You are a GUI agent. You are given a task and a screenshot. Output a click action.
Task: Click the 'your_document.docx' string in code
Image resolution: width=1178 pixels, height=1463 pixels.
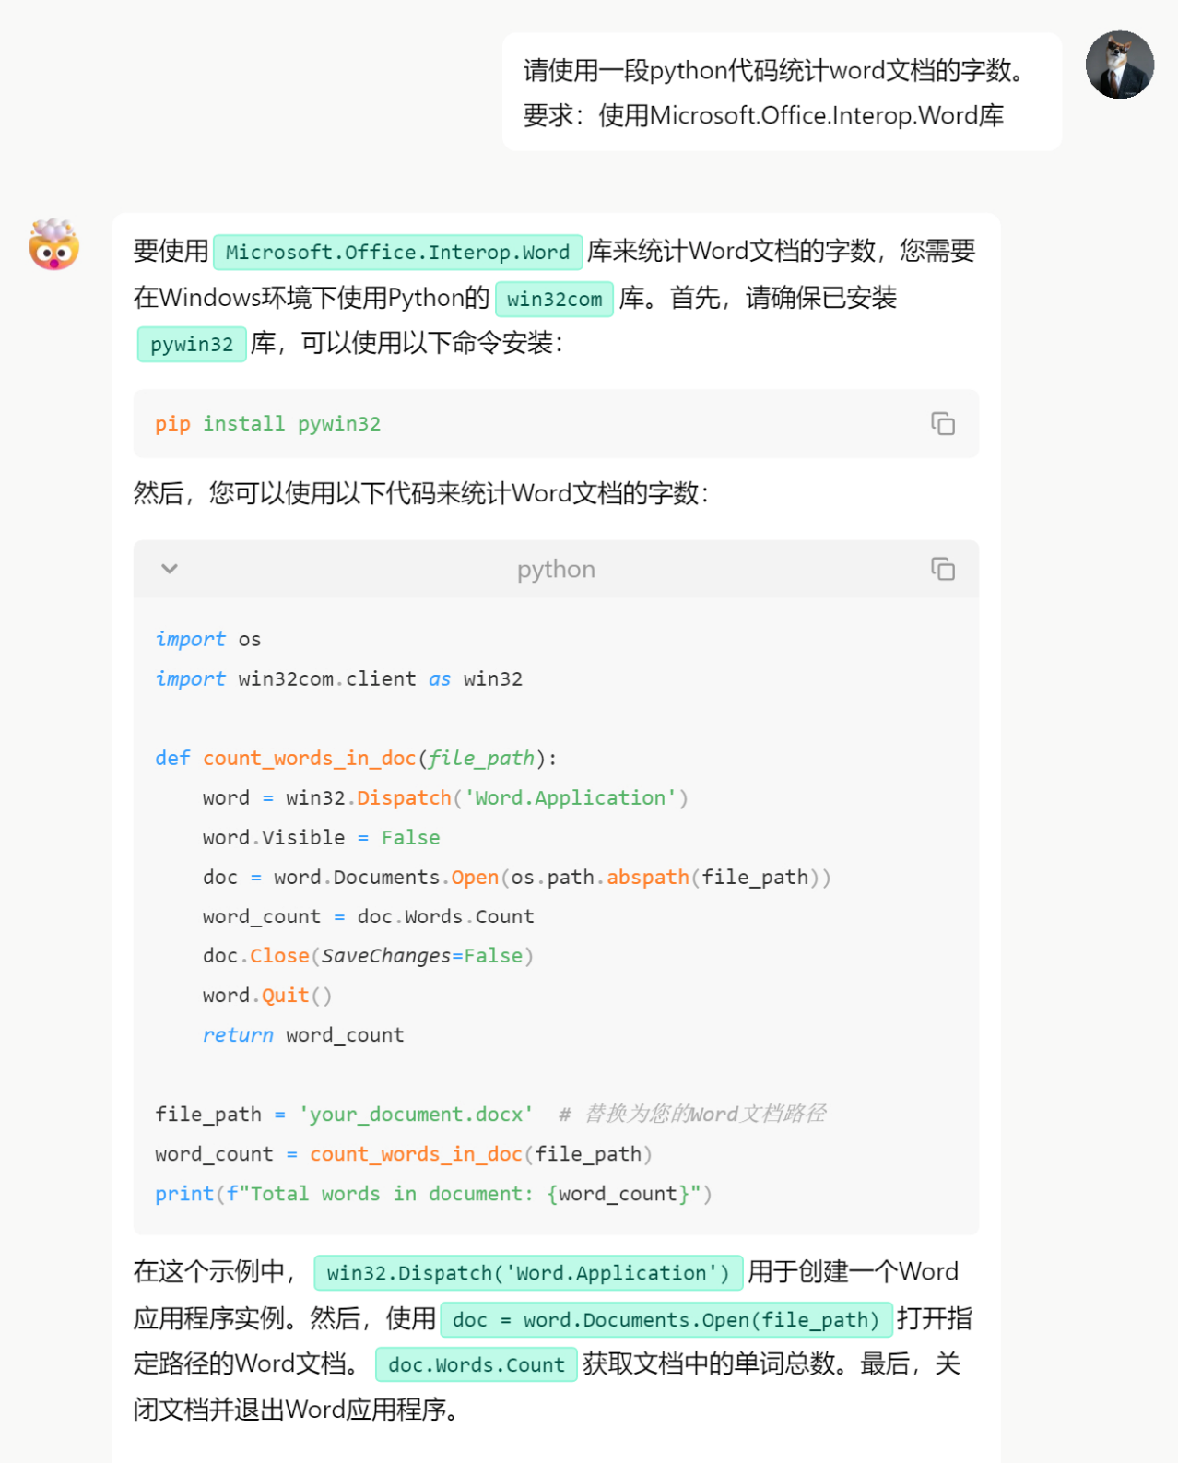[x=416, y=1115]
